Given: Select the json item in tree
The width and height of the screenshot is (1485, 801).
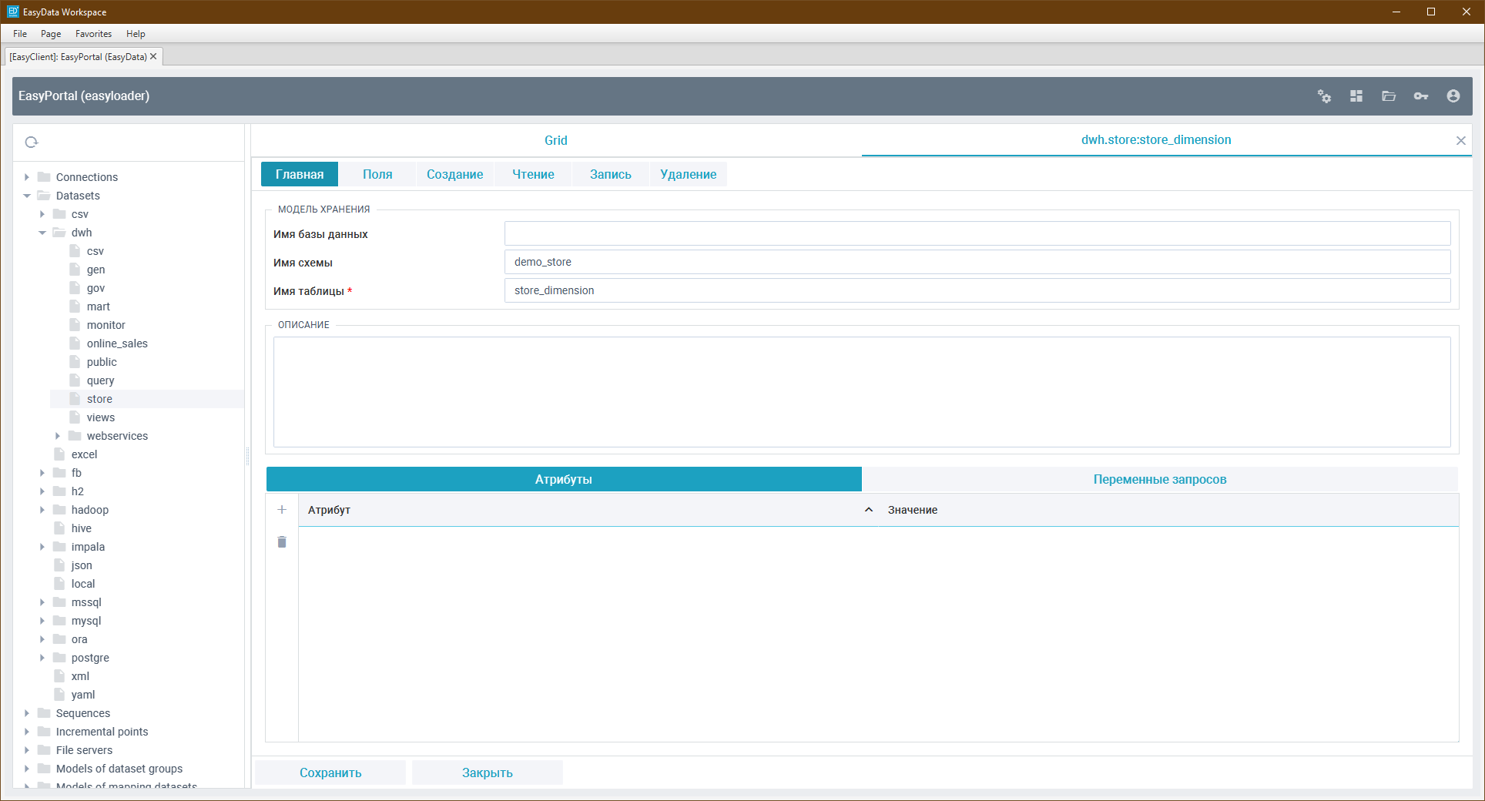Looking at the screenshot, I should [x=82, y=565].
